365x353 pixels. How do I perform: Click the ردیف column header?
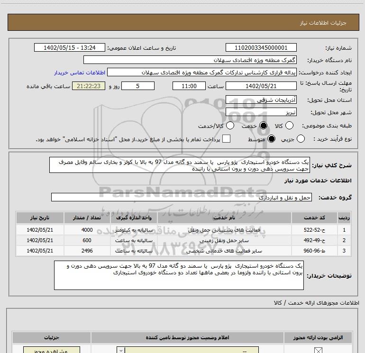[344, 218]
